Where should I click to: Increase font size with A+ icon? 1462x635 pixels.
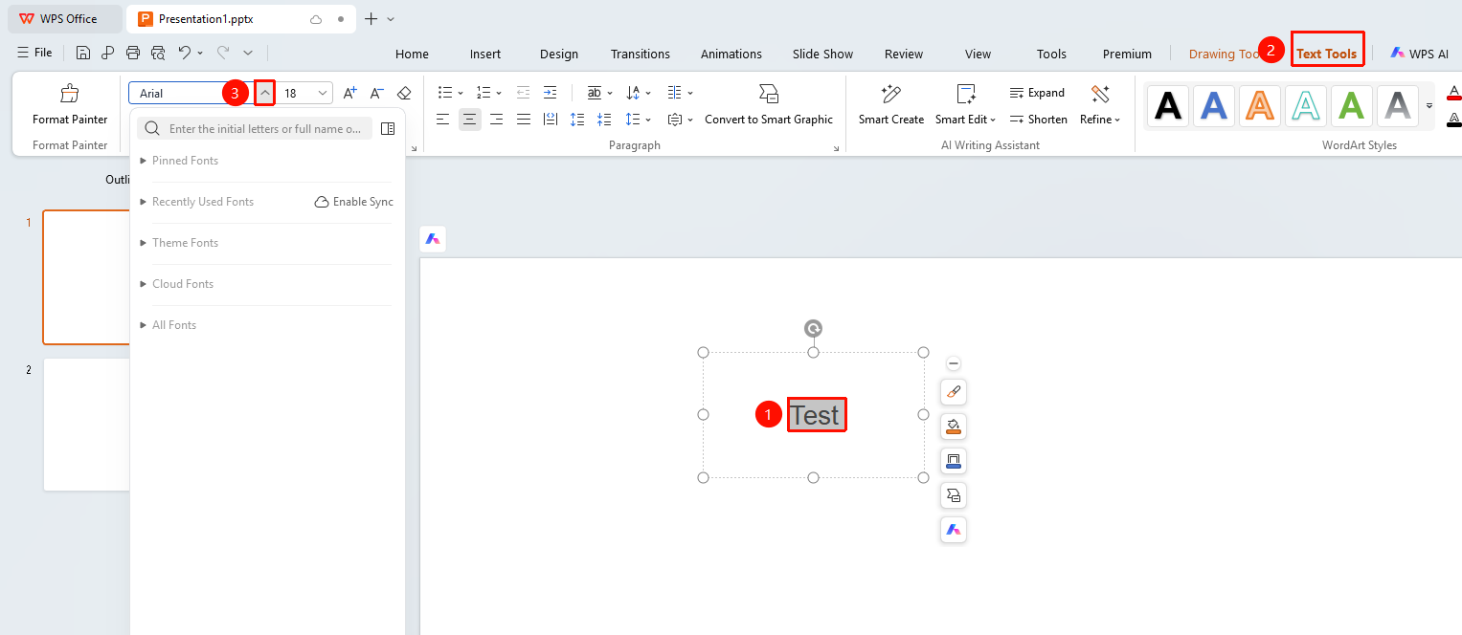coord(350,93)
